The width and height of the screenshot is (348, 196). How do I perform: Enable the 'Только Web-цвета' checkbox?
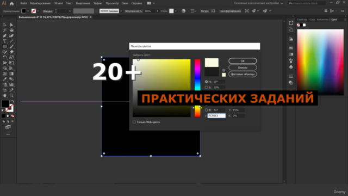(x=134, y=122)
